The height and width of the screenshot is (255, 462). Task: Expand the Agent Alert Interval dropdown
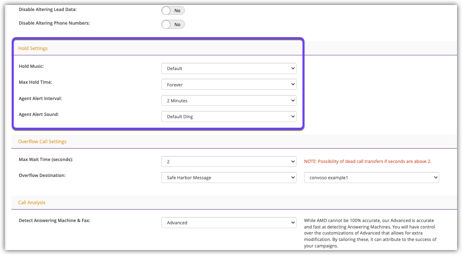click(229, 100)
